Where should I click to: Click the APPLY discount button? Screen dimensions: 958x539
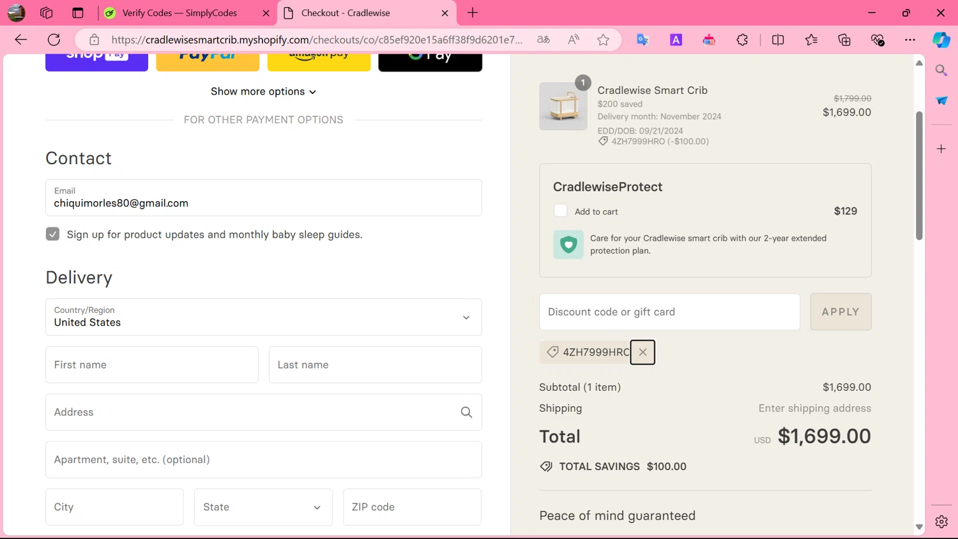pyautogui.click(x=840, y=312)
